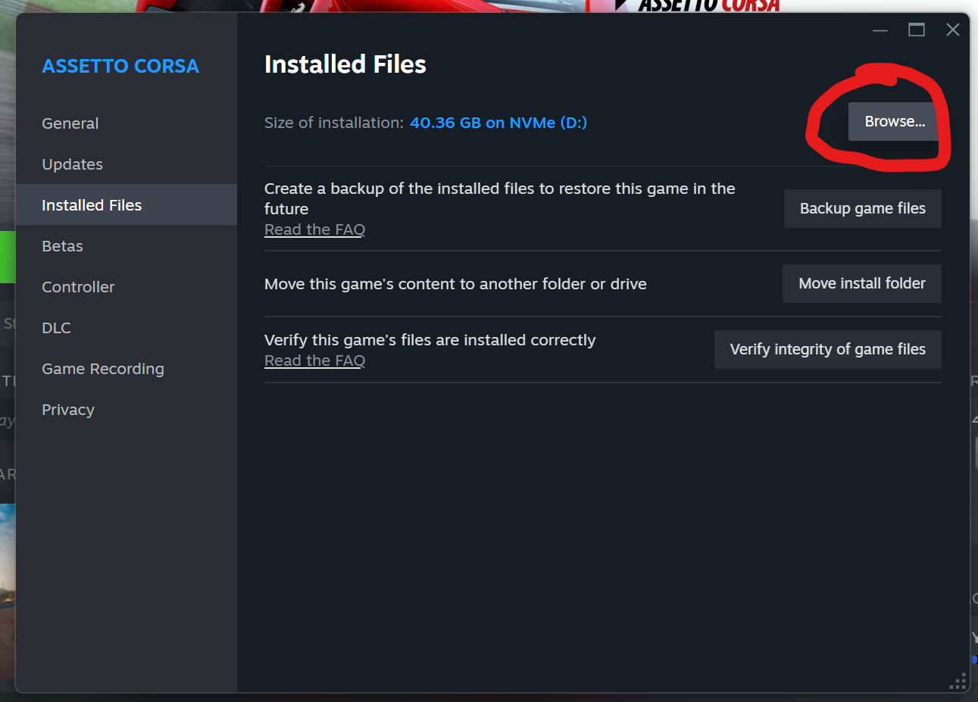Image resolution: width=978 pixels, height=702 pixels.
Task: View the DLC section
Action: tap(56, 327)
